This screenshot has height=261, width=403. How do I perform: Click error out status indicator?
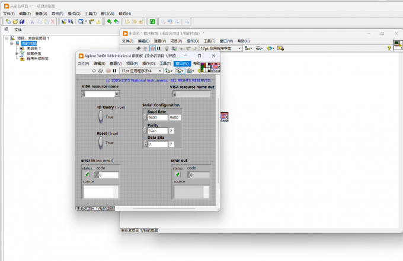tap(178, 175)
